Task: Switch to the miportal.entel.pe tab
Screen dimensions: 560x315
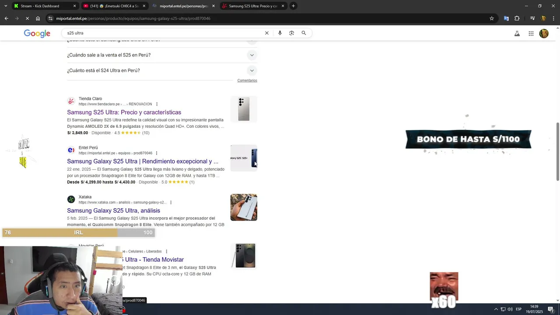Action: click(x=184, y=6)
